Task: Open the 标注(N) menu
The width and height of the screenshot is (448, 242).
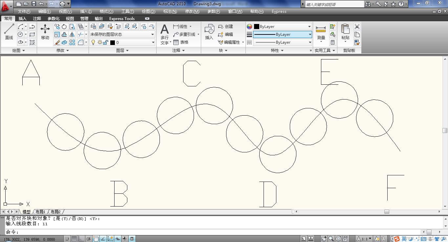Action: tap(170, 11)
